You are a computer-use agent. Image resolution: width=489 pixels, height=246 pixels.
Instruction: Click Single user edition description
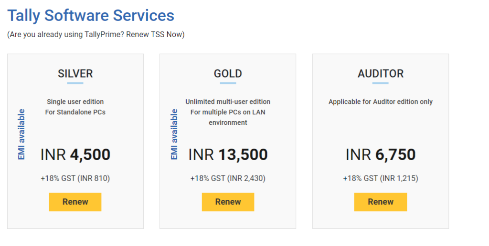tap(75, 102)
